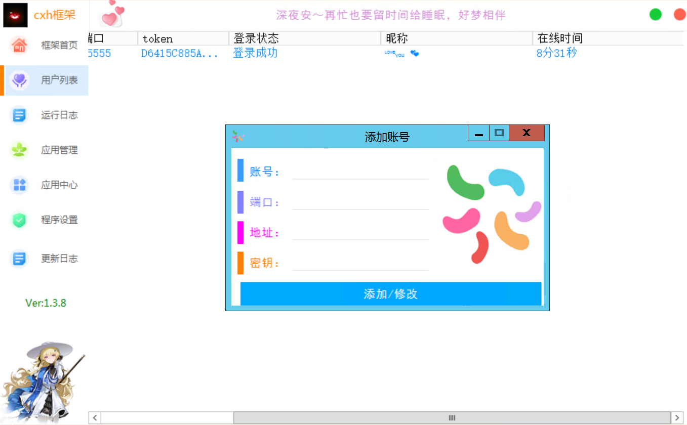Image resolution: width=687 pixels, height=425 pixels.
Task: Sort by 登录状态 column header
Action: coord(304,38)
